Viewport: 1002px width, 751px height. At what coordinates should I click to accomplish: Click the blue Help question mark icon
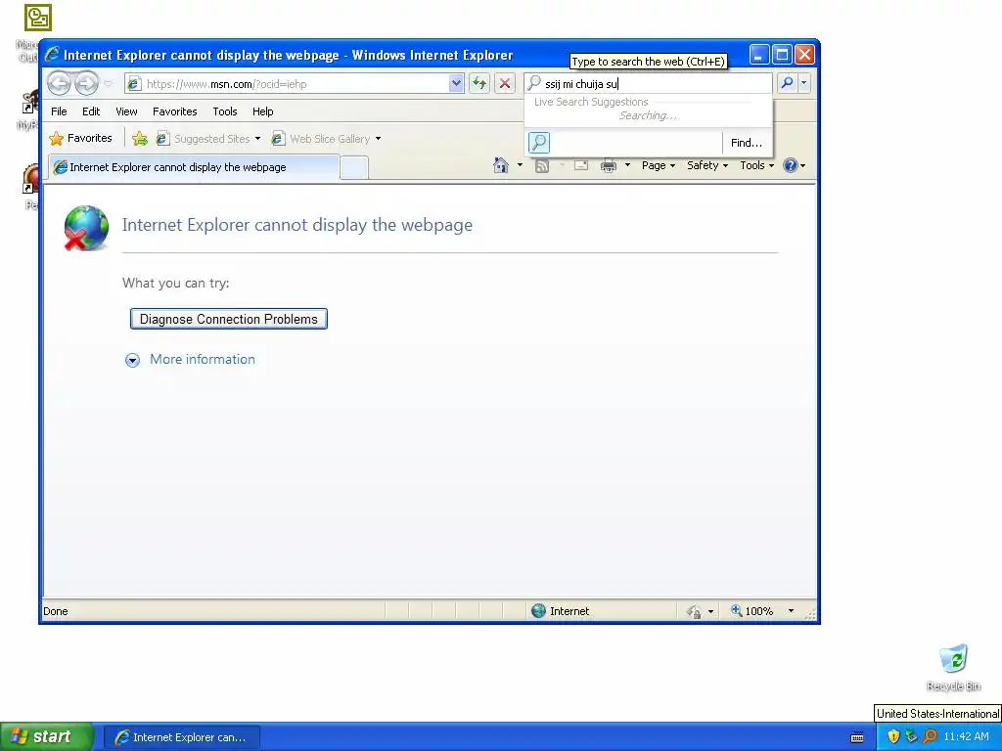(x=791, y=165)
